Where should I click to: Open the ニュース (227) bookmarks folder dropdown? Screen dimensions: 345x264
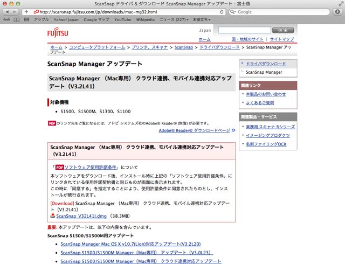coord(174,19)
